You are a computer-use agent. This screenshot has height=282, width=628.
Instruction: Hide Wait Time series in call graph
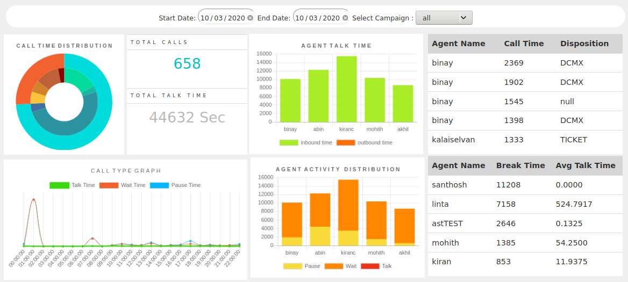point(124,185)
